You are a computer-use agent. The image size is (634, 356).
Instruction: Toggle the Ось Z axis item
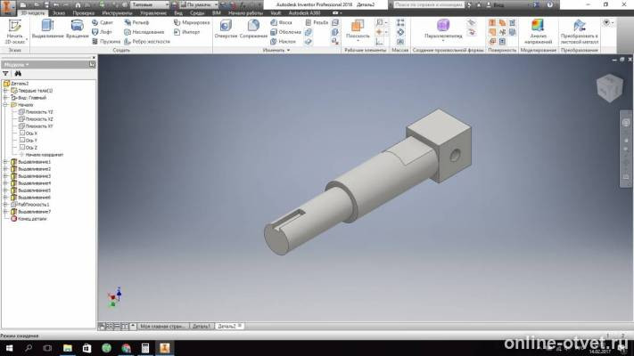[29, 148]
